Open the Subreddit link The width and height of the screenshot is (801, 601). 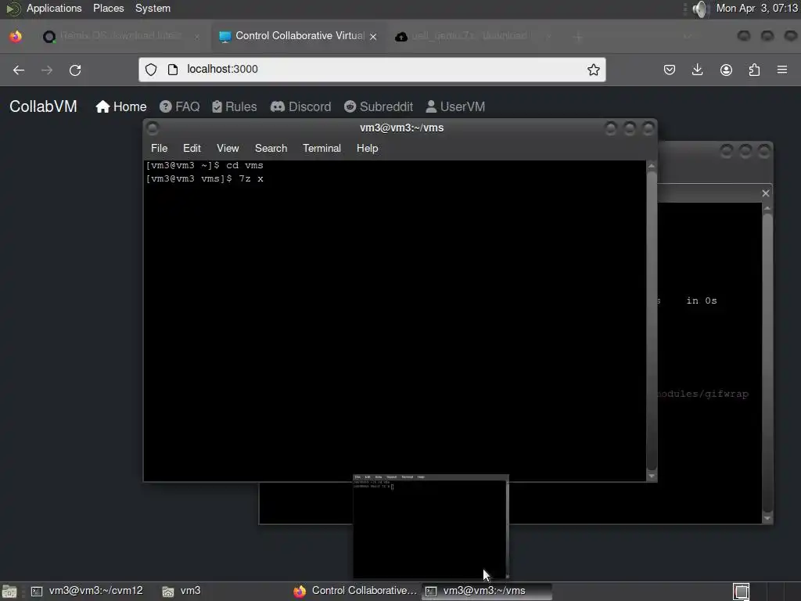tap(379, 106)
